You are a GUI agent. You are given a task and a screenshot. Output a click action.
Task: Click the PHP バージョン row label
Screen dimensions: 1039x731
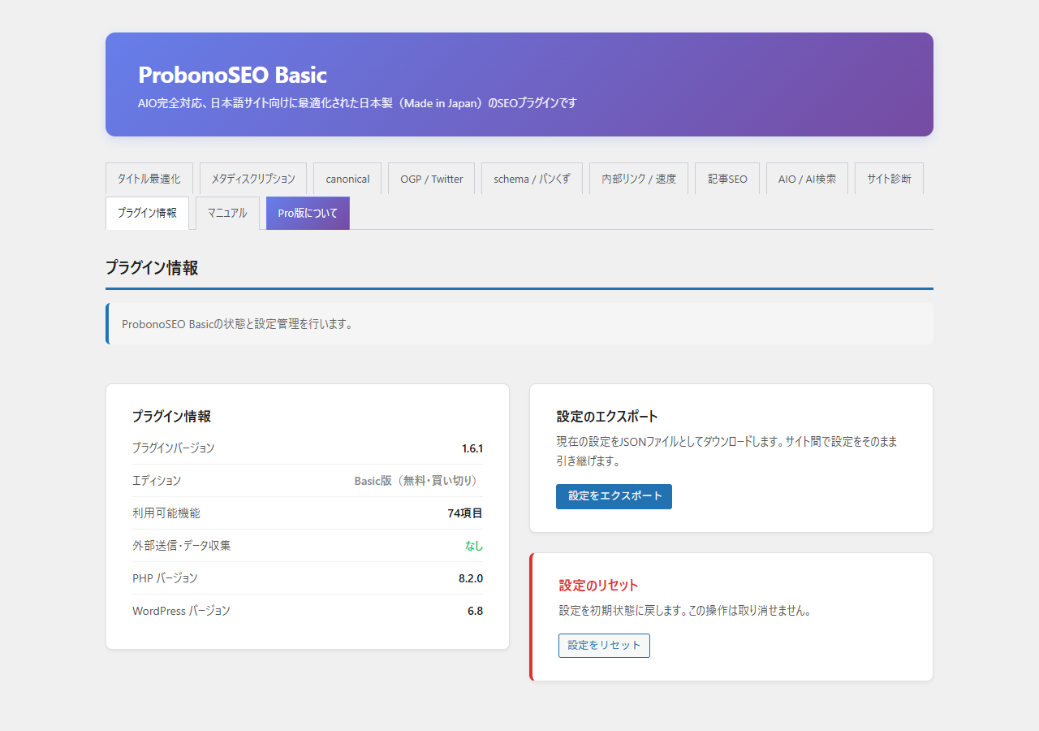click(x=165, y=578)
